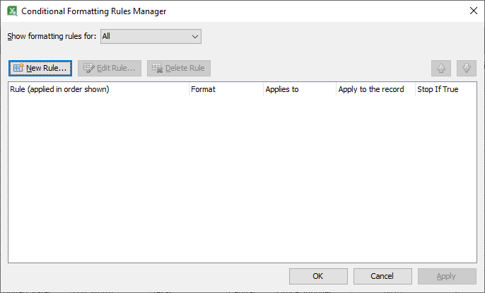The height and width of the screenshot is (293, 485).
Task: Click the Edit Rule button
Action: pos(110,68)
